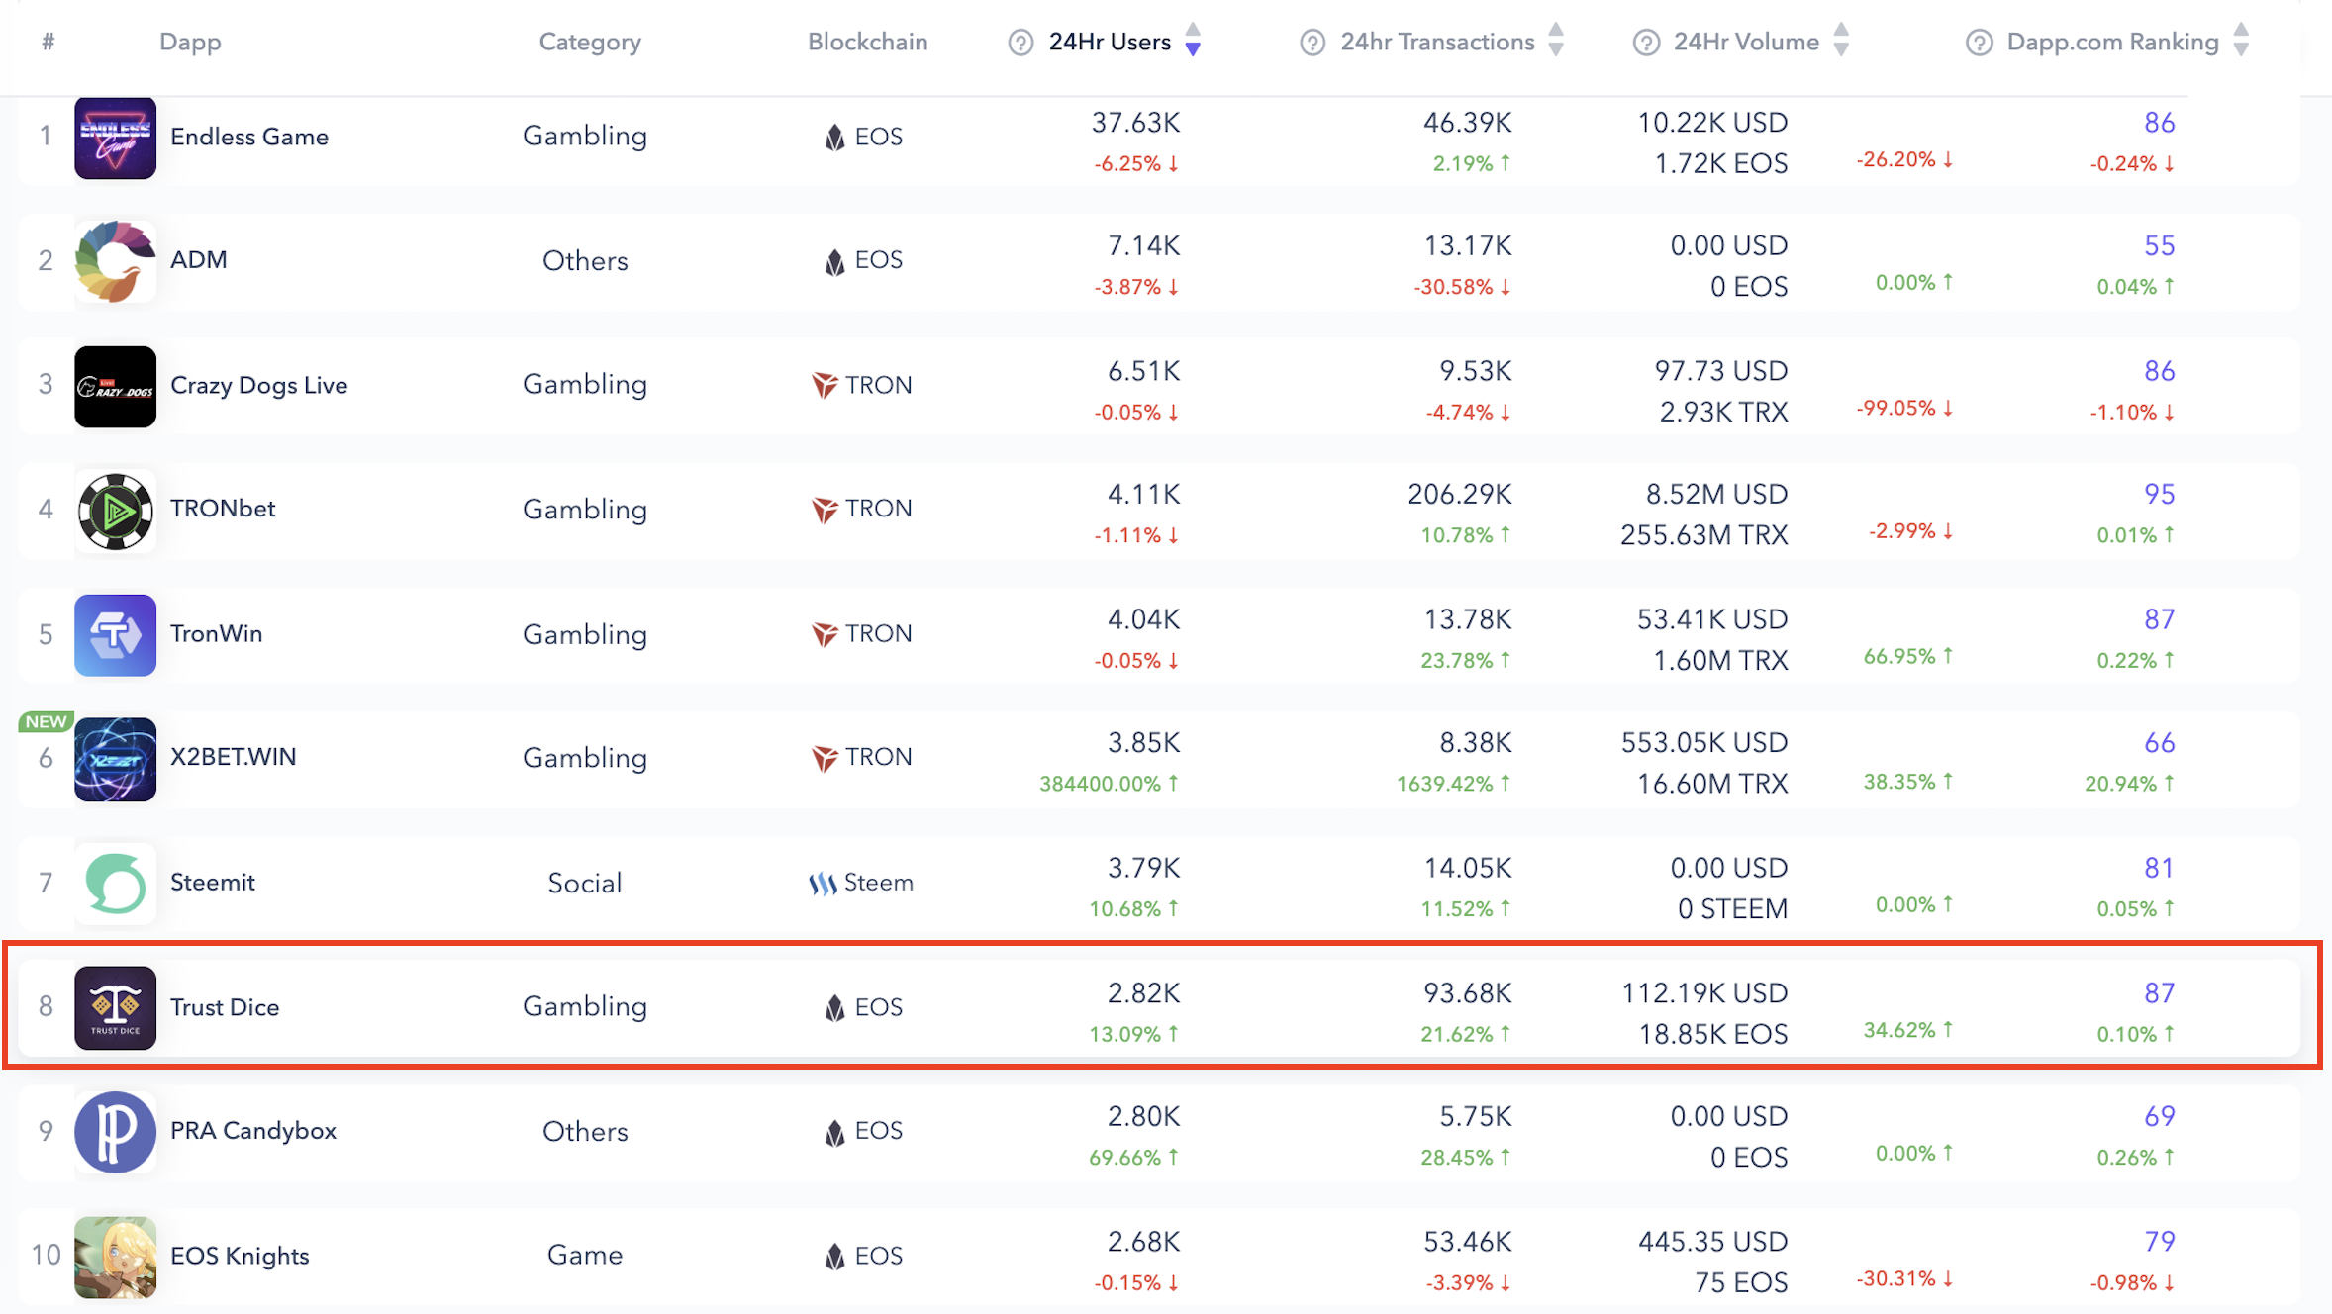
Task: Open the Crazy Dogs Live logo
Action: pos(115,386)
